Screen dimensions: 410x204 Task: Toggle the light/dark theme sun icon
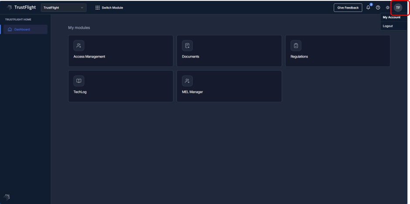point(387,7)
